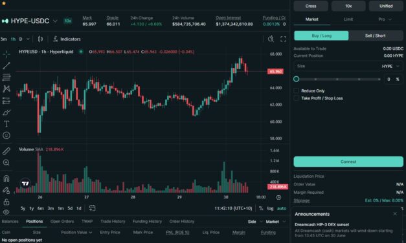Image resolution: width=406 pixels, height=243 pixels.
Task: Click the Connect button
Action: click(x=348, y=162)
